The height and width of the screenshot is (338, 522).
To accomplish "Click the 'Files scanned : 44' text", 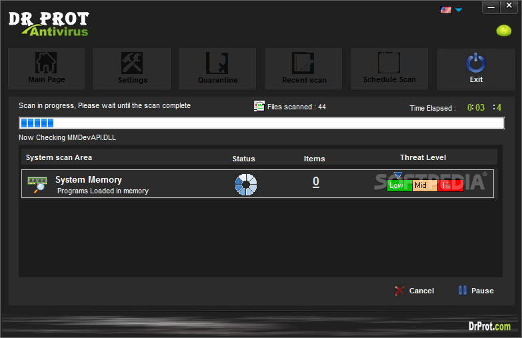I will (297, 107).
